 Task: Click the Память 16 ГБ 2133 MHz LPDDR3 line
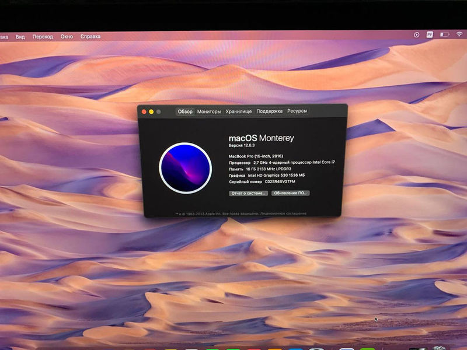click(260, 169)
